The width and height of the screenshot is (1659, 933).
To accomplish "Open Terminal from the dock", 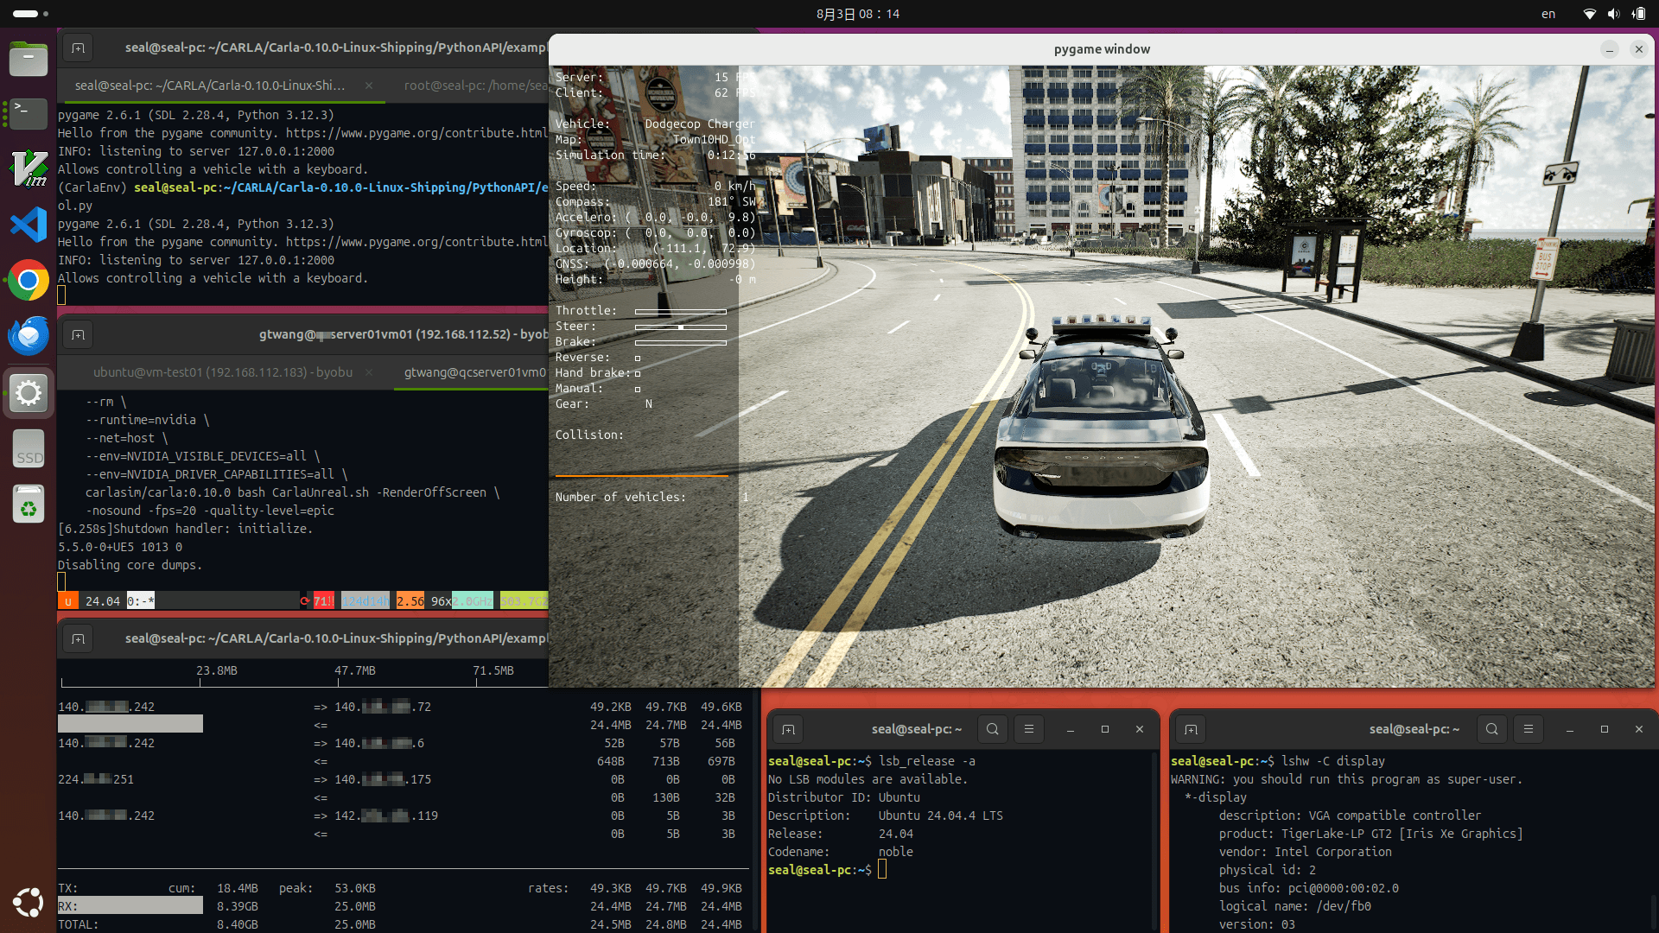I will (x=29, y=113).
